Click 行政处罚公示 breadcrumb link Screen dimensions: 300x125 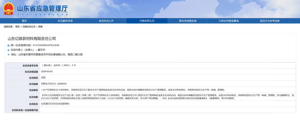pyautogui.click(x=29, y=27)
